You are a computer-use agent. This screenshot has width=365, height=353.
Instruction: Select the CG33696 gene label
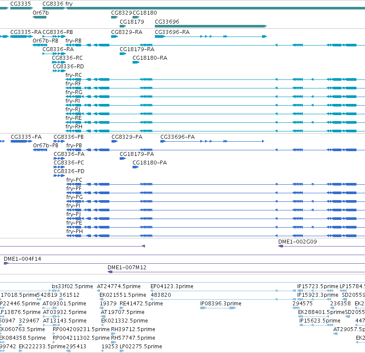(x=167, y=21)
